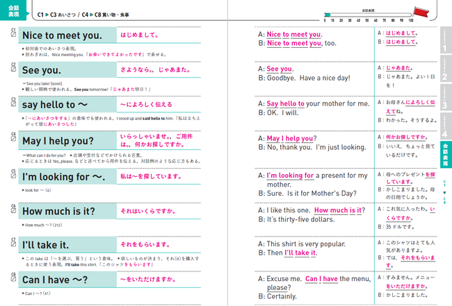Click line "B: No, thank you. I'm just looking."

click(x=312, y=147)
